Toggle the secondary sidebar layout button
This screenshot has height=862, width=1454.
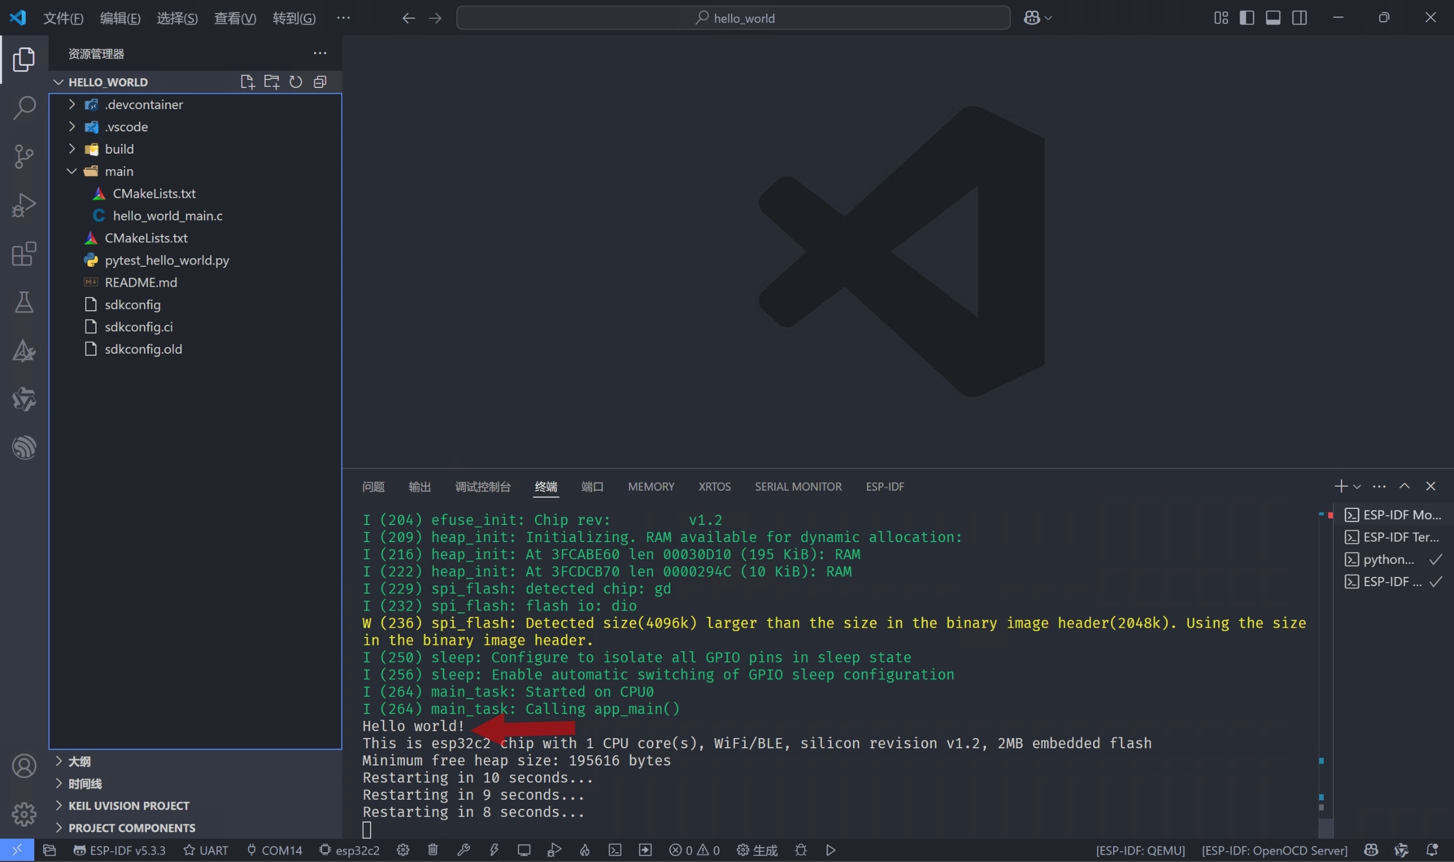pyautogui.click(x=1300, y=18)
